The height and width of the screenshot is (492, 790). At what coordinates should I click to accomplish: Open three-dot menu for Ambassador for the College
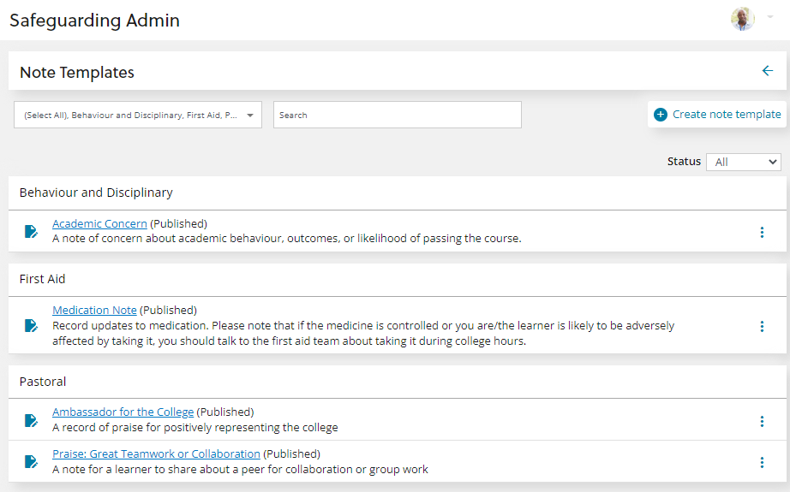coord(762,421)
